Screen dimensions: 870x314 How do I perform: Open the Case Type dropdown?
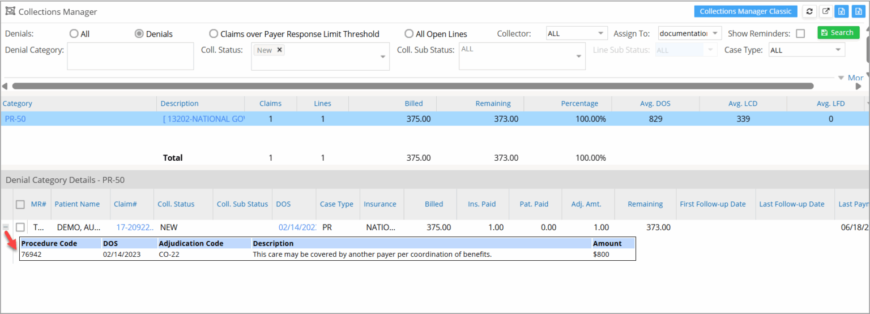coord(807,50)
